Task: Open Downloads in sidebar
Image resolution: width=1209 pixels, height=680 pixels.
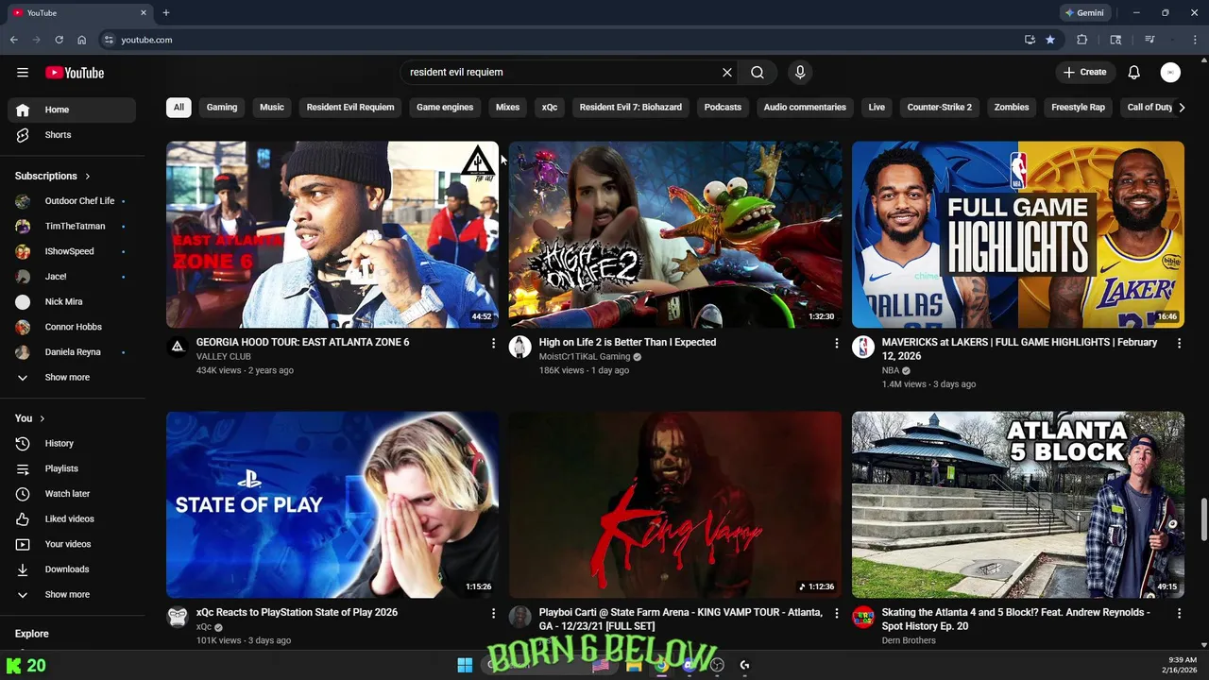Action: [x=72, y=569]
